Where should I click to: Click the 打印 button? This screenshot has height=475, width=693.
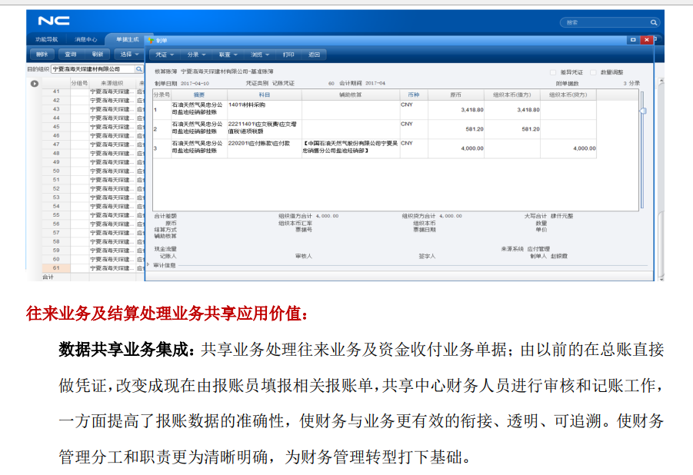pos(288,55)
